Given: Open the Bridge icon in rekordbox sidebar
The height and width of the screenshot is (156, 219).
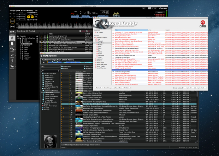Looking at the screenshot, I should point(12,50).
